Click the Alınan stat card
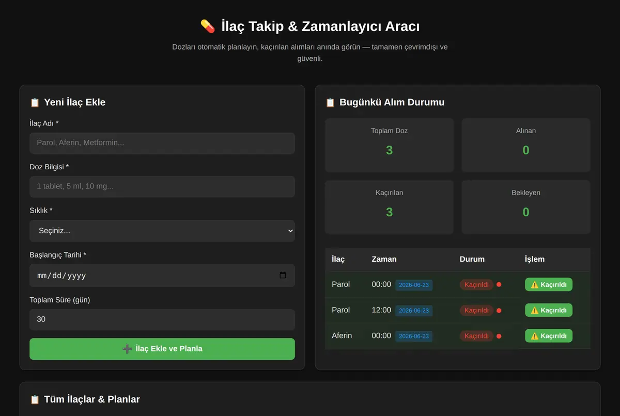 (x=526, y=145)
